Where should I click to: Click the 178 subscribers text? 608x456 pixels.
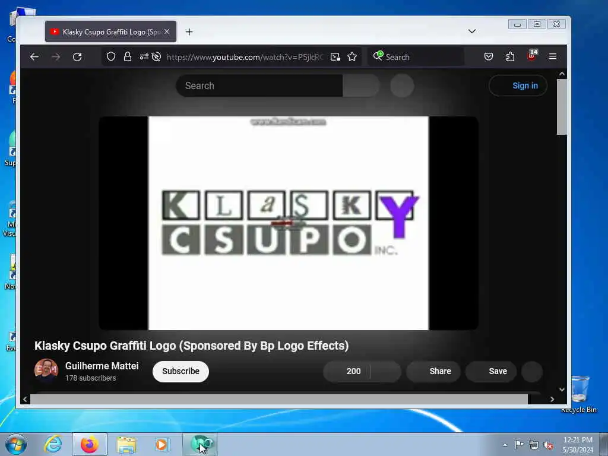tap(90, 378)
